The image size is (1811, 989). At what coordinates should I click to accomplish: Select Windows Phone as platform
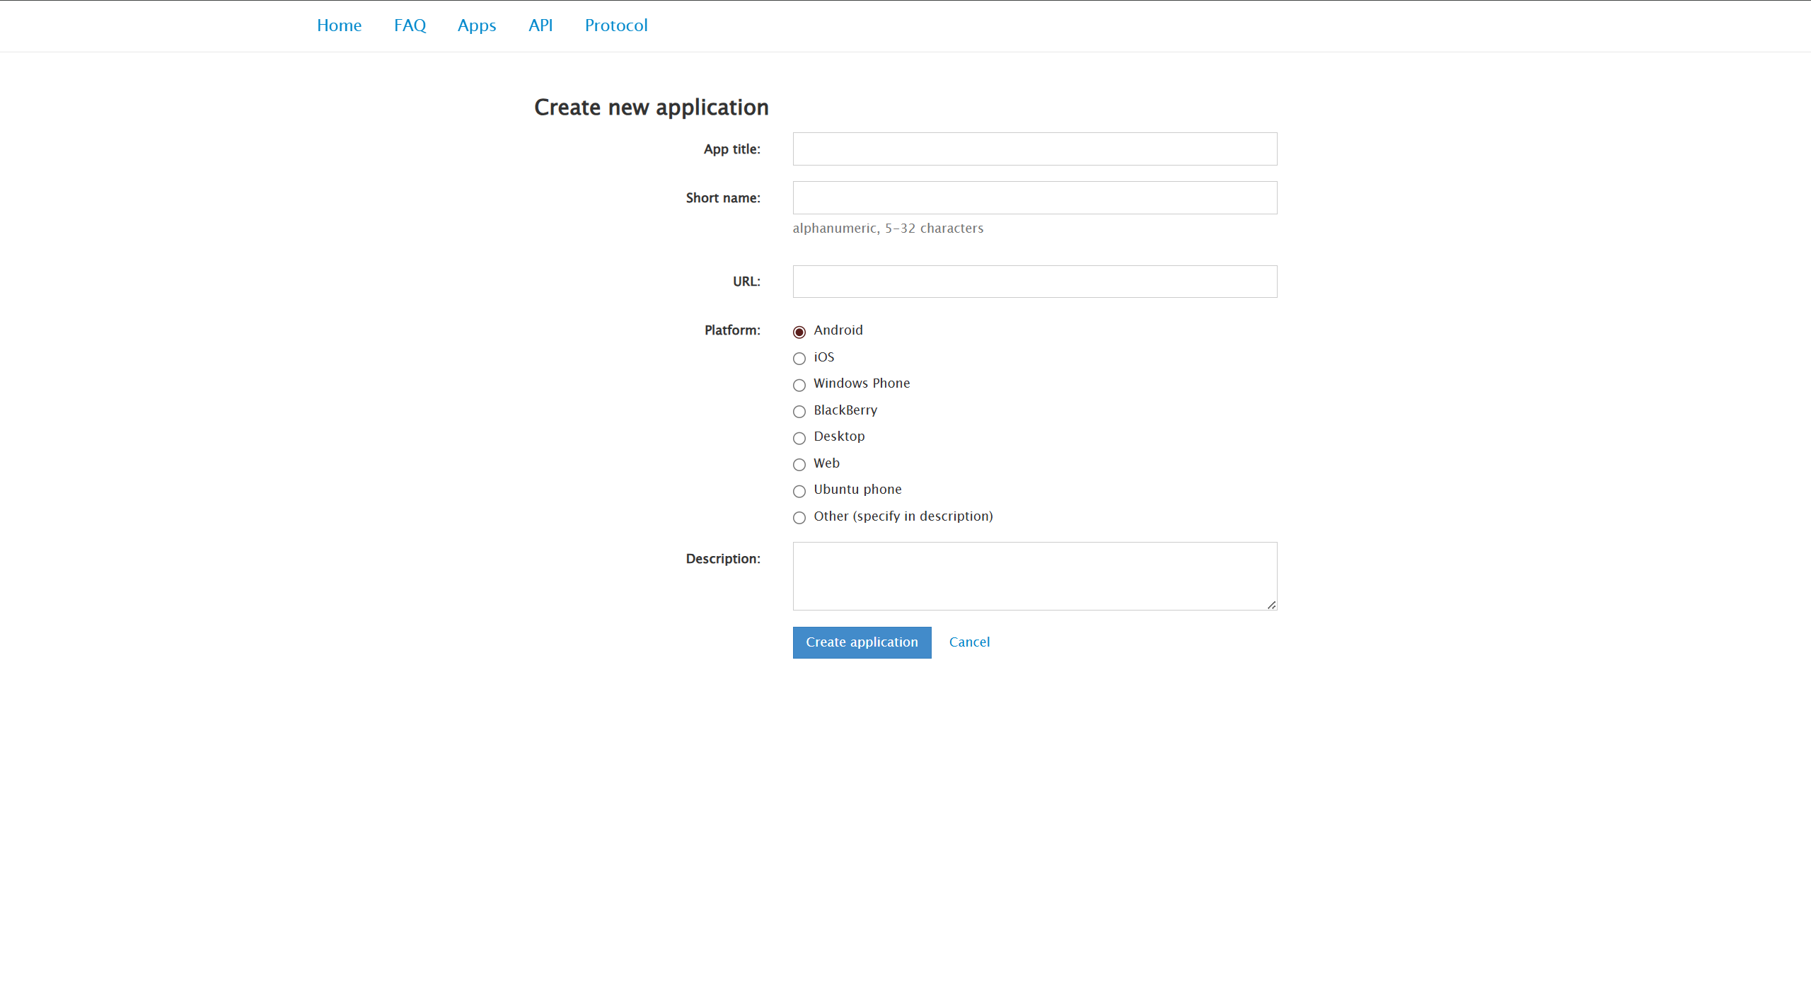tap(799, 385)
